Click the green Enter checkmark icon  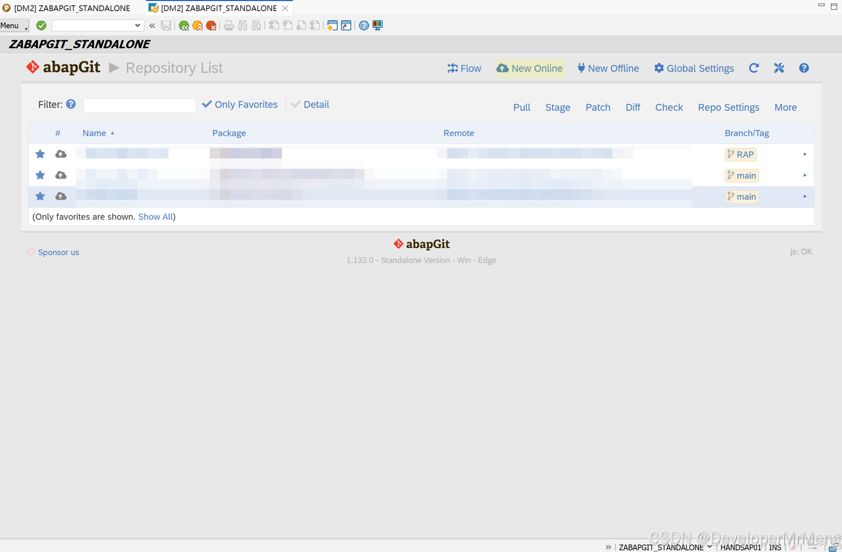(x=41, y=25)
